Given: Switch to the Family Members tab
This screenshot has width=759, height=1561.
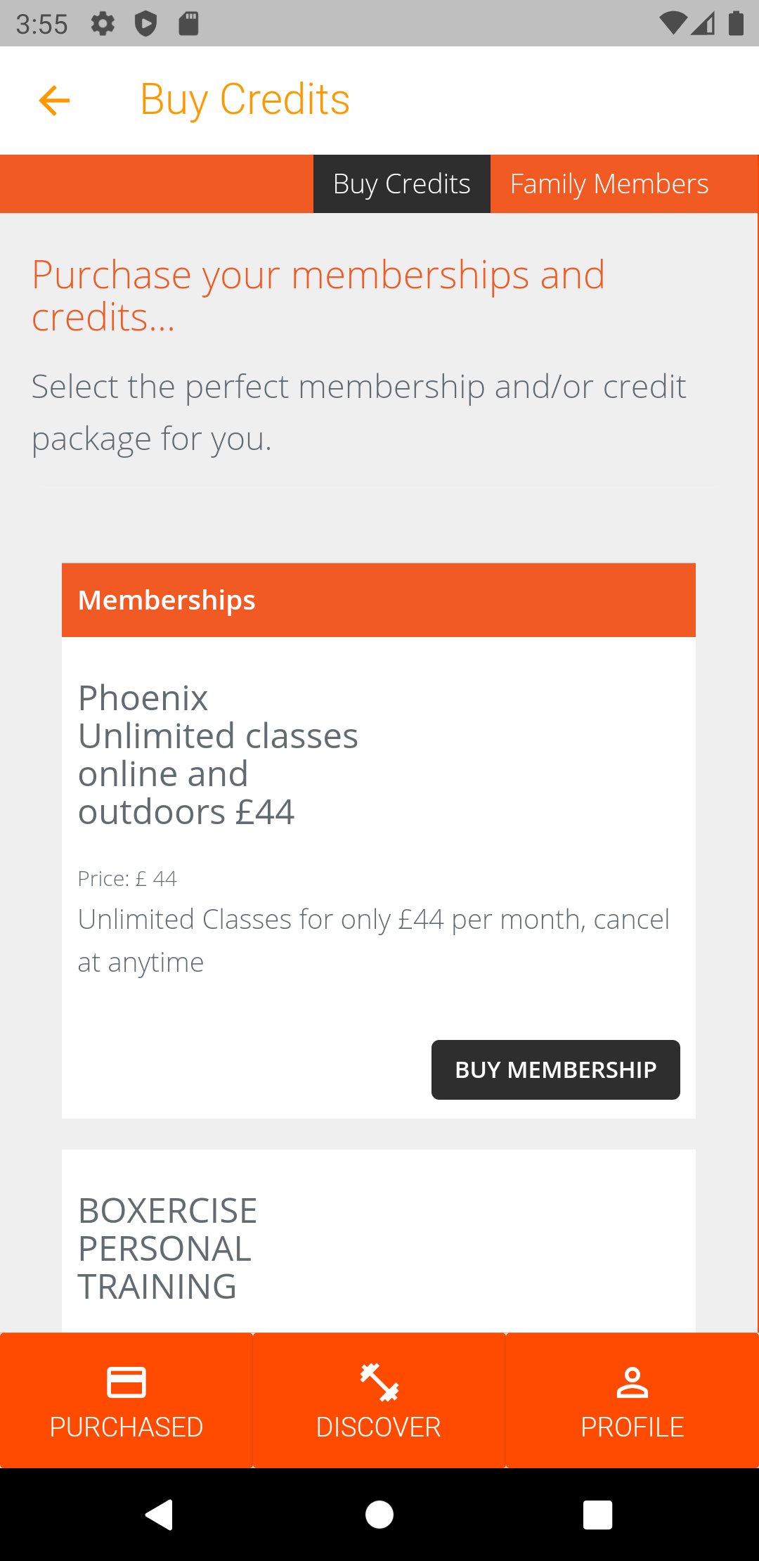Looking at the screenshot, I should click(x=609, y=184).
